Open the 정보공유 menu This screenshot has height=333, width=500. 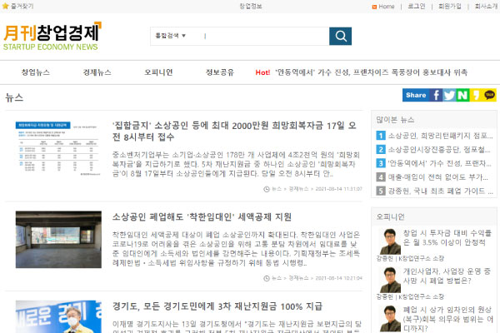coord(220,72)
